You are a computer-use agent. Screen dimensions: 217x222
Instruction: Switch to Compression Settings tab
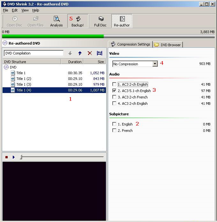click(x=130, y=44)
